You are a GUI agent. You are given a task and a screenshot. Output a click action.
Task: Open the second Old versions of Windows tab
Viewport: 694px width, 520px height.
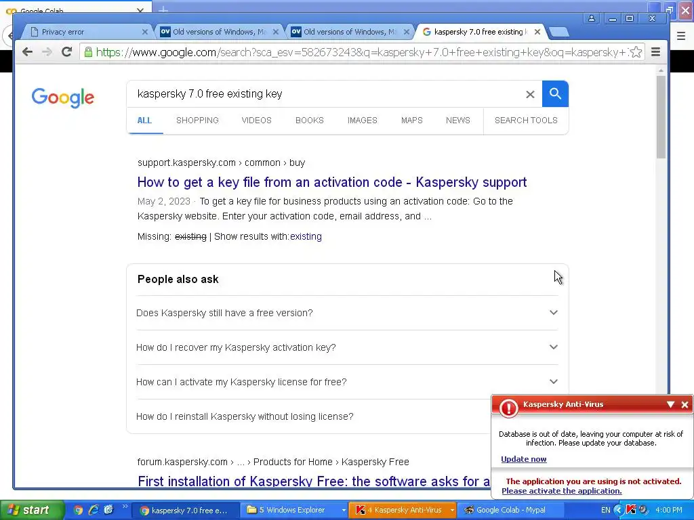pyautogui.click(x=350, y=32)
